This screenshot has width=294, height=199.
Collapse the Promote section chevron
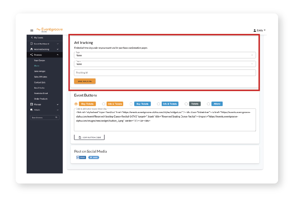point(58,55)
